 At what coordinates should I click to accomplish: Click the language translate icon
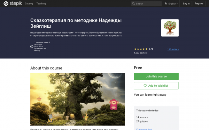point(166,3)
